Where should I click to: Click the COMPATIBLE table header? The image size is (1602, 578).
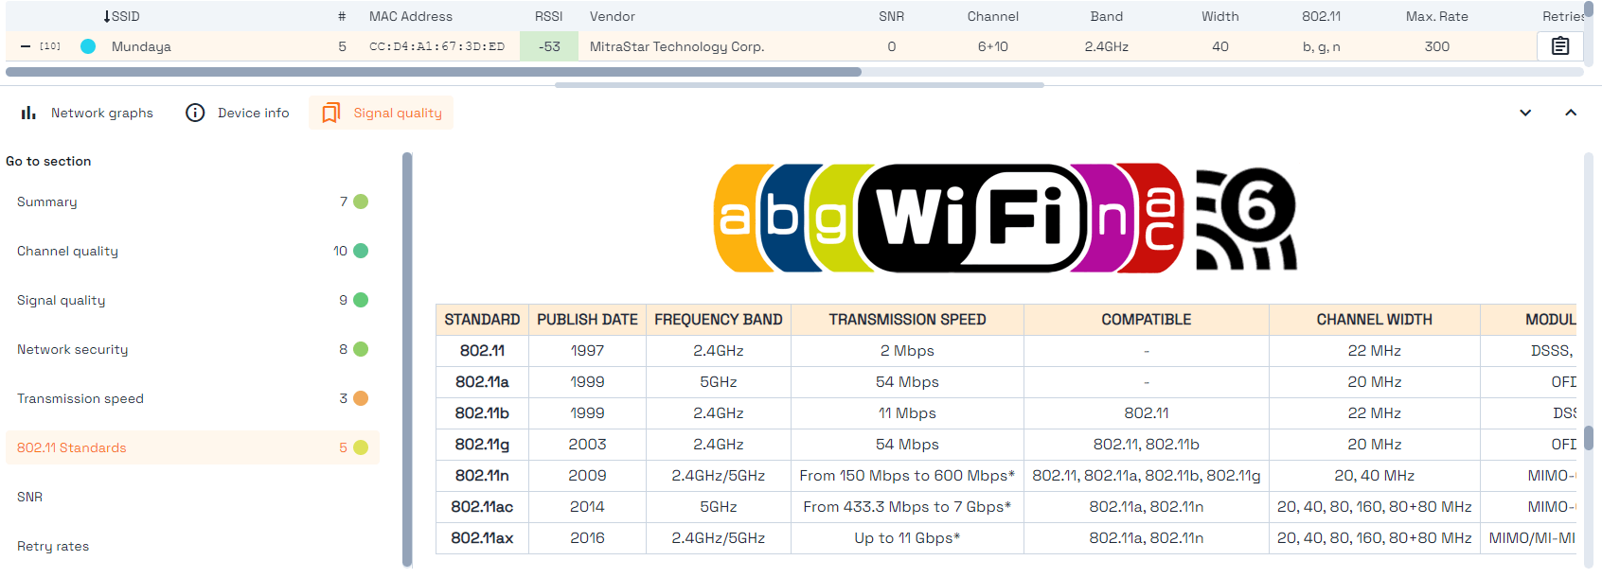point(1147,320)
